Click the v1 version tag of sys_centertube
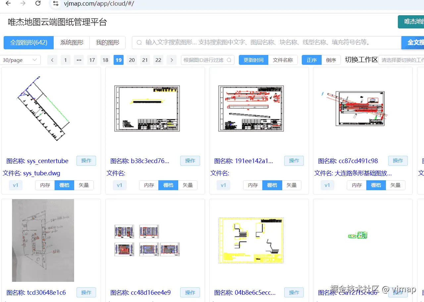This screenshot has height=302, width=424. (x=16, y=185)
